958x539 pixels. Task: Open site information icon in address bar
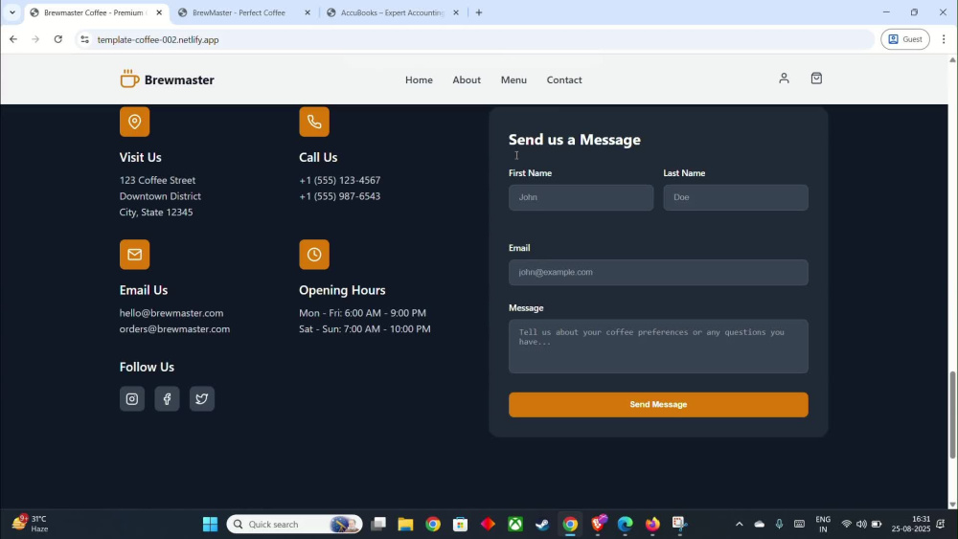[85, 39]
